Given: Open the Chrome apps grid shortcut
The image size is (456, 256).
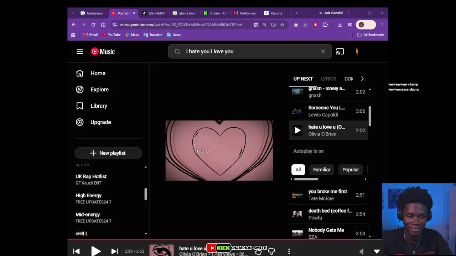Looking at the screenshot, I should point(73,35).
